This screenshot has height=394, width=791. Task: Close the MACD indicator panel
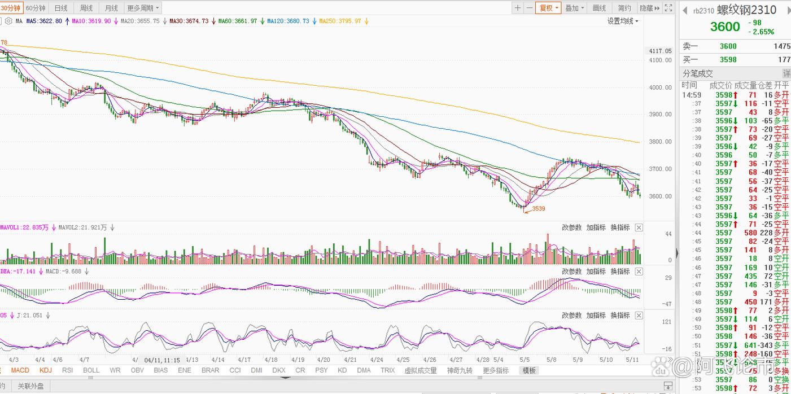[639, 272]
